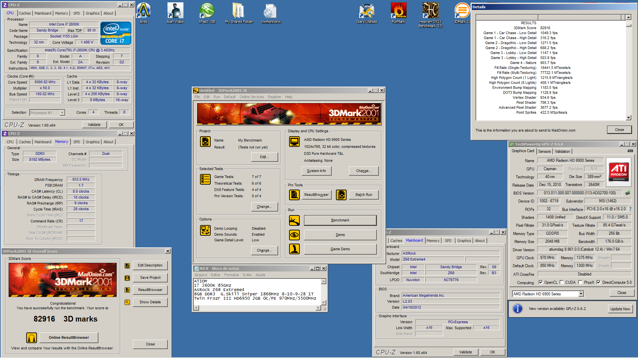Launch Heaven DX11 Benchmark 3.0 icon
This screenshot has width=638, height=358.
430,15
